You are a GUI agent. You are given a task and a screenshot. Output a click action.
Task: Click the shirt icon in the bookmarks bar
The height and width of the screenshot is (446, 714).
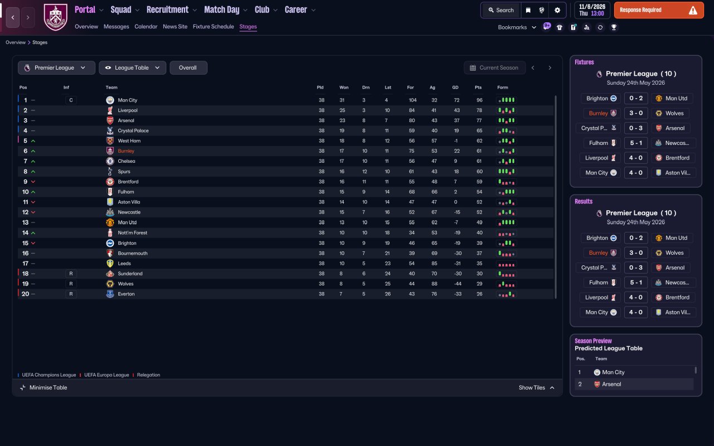point(559,27)
